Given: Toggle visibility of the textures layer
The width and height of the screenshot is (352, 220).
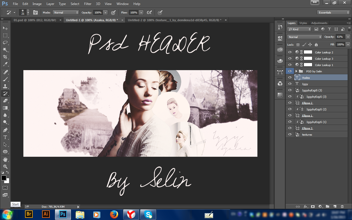Looking at the screenshot, I should pos(290,134).
